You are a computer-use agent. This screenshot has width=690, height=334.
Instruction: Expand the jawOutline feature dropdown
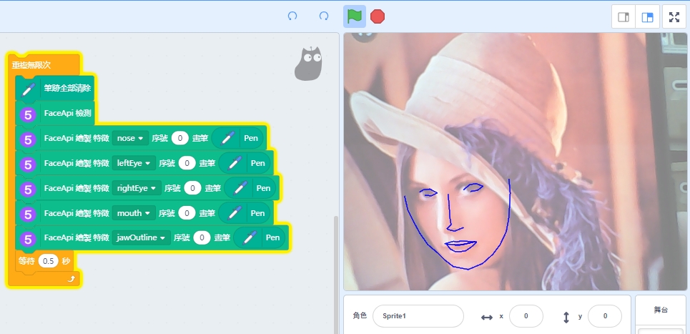click(141, 237)
